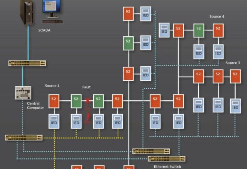247x169 pixels.
Task: Click the Ethernet switch on the far left
Action: pyautogui.click(x=18, y=137)
